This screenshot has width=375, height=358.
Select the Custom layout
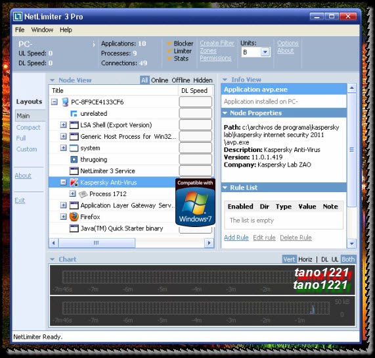coord(27,149)
